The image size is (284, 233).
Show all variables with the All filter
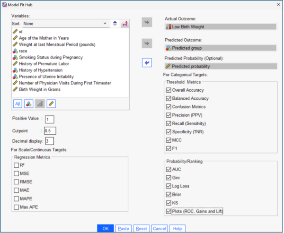pyautogui.click(x=18, y=104)
